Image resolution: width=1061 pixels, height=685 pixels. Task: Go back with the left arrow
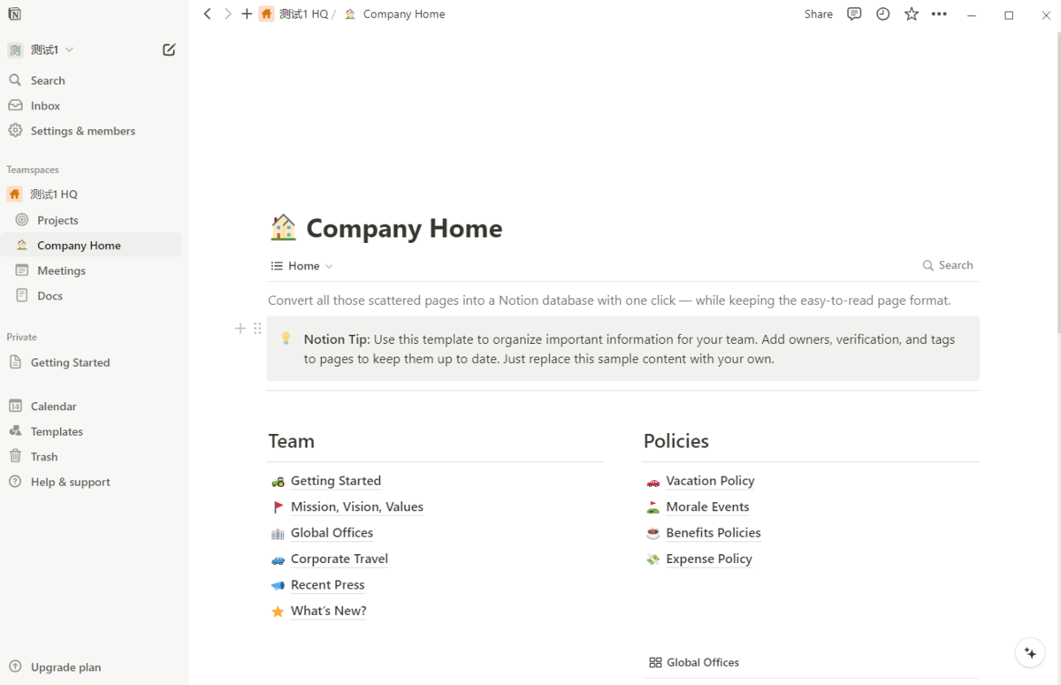point(208,14)
